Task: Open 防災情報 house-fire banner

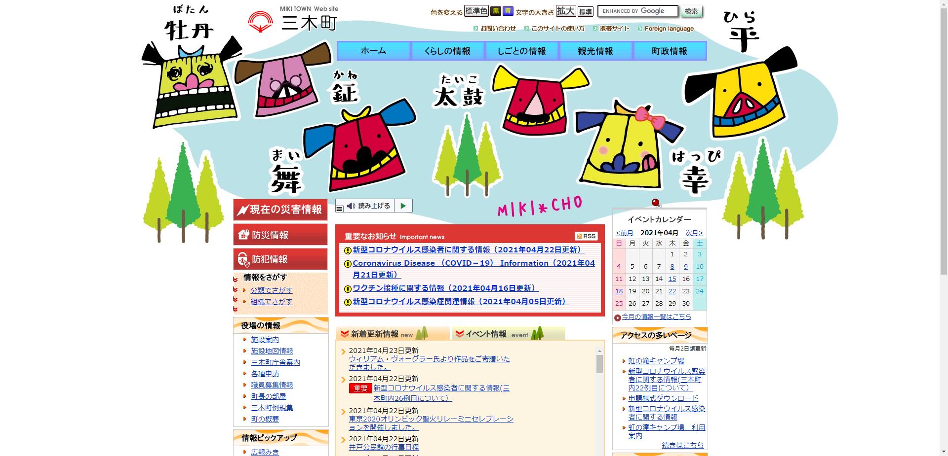Action: point(280,235)
